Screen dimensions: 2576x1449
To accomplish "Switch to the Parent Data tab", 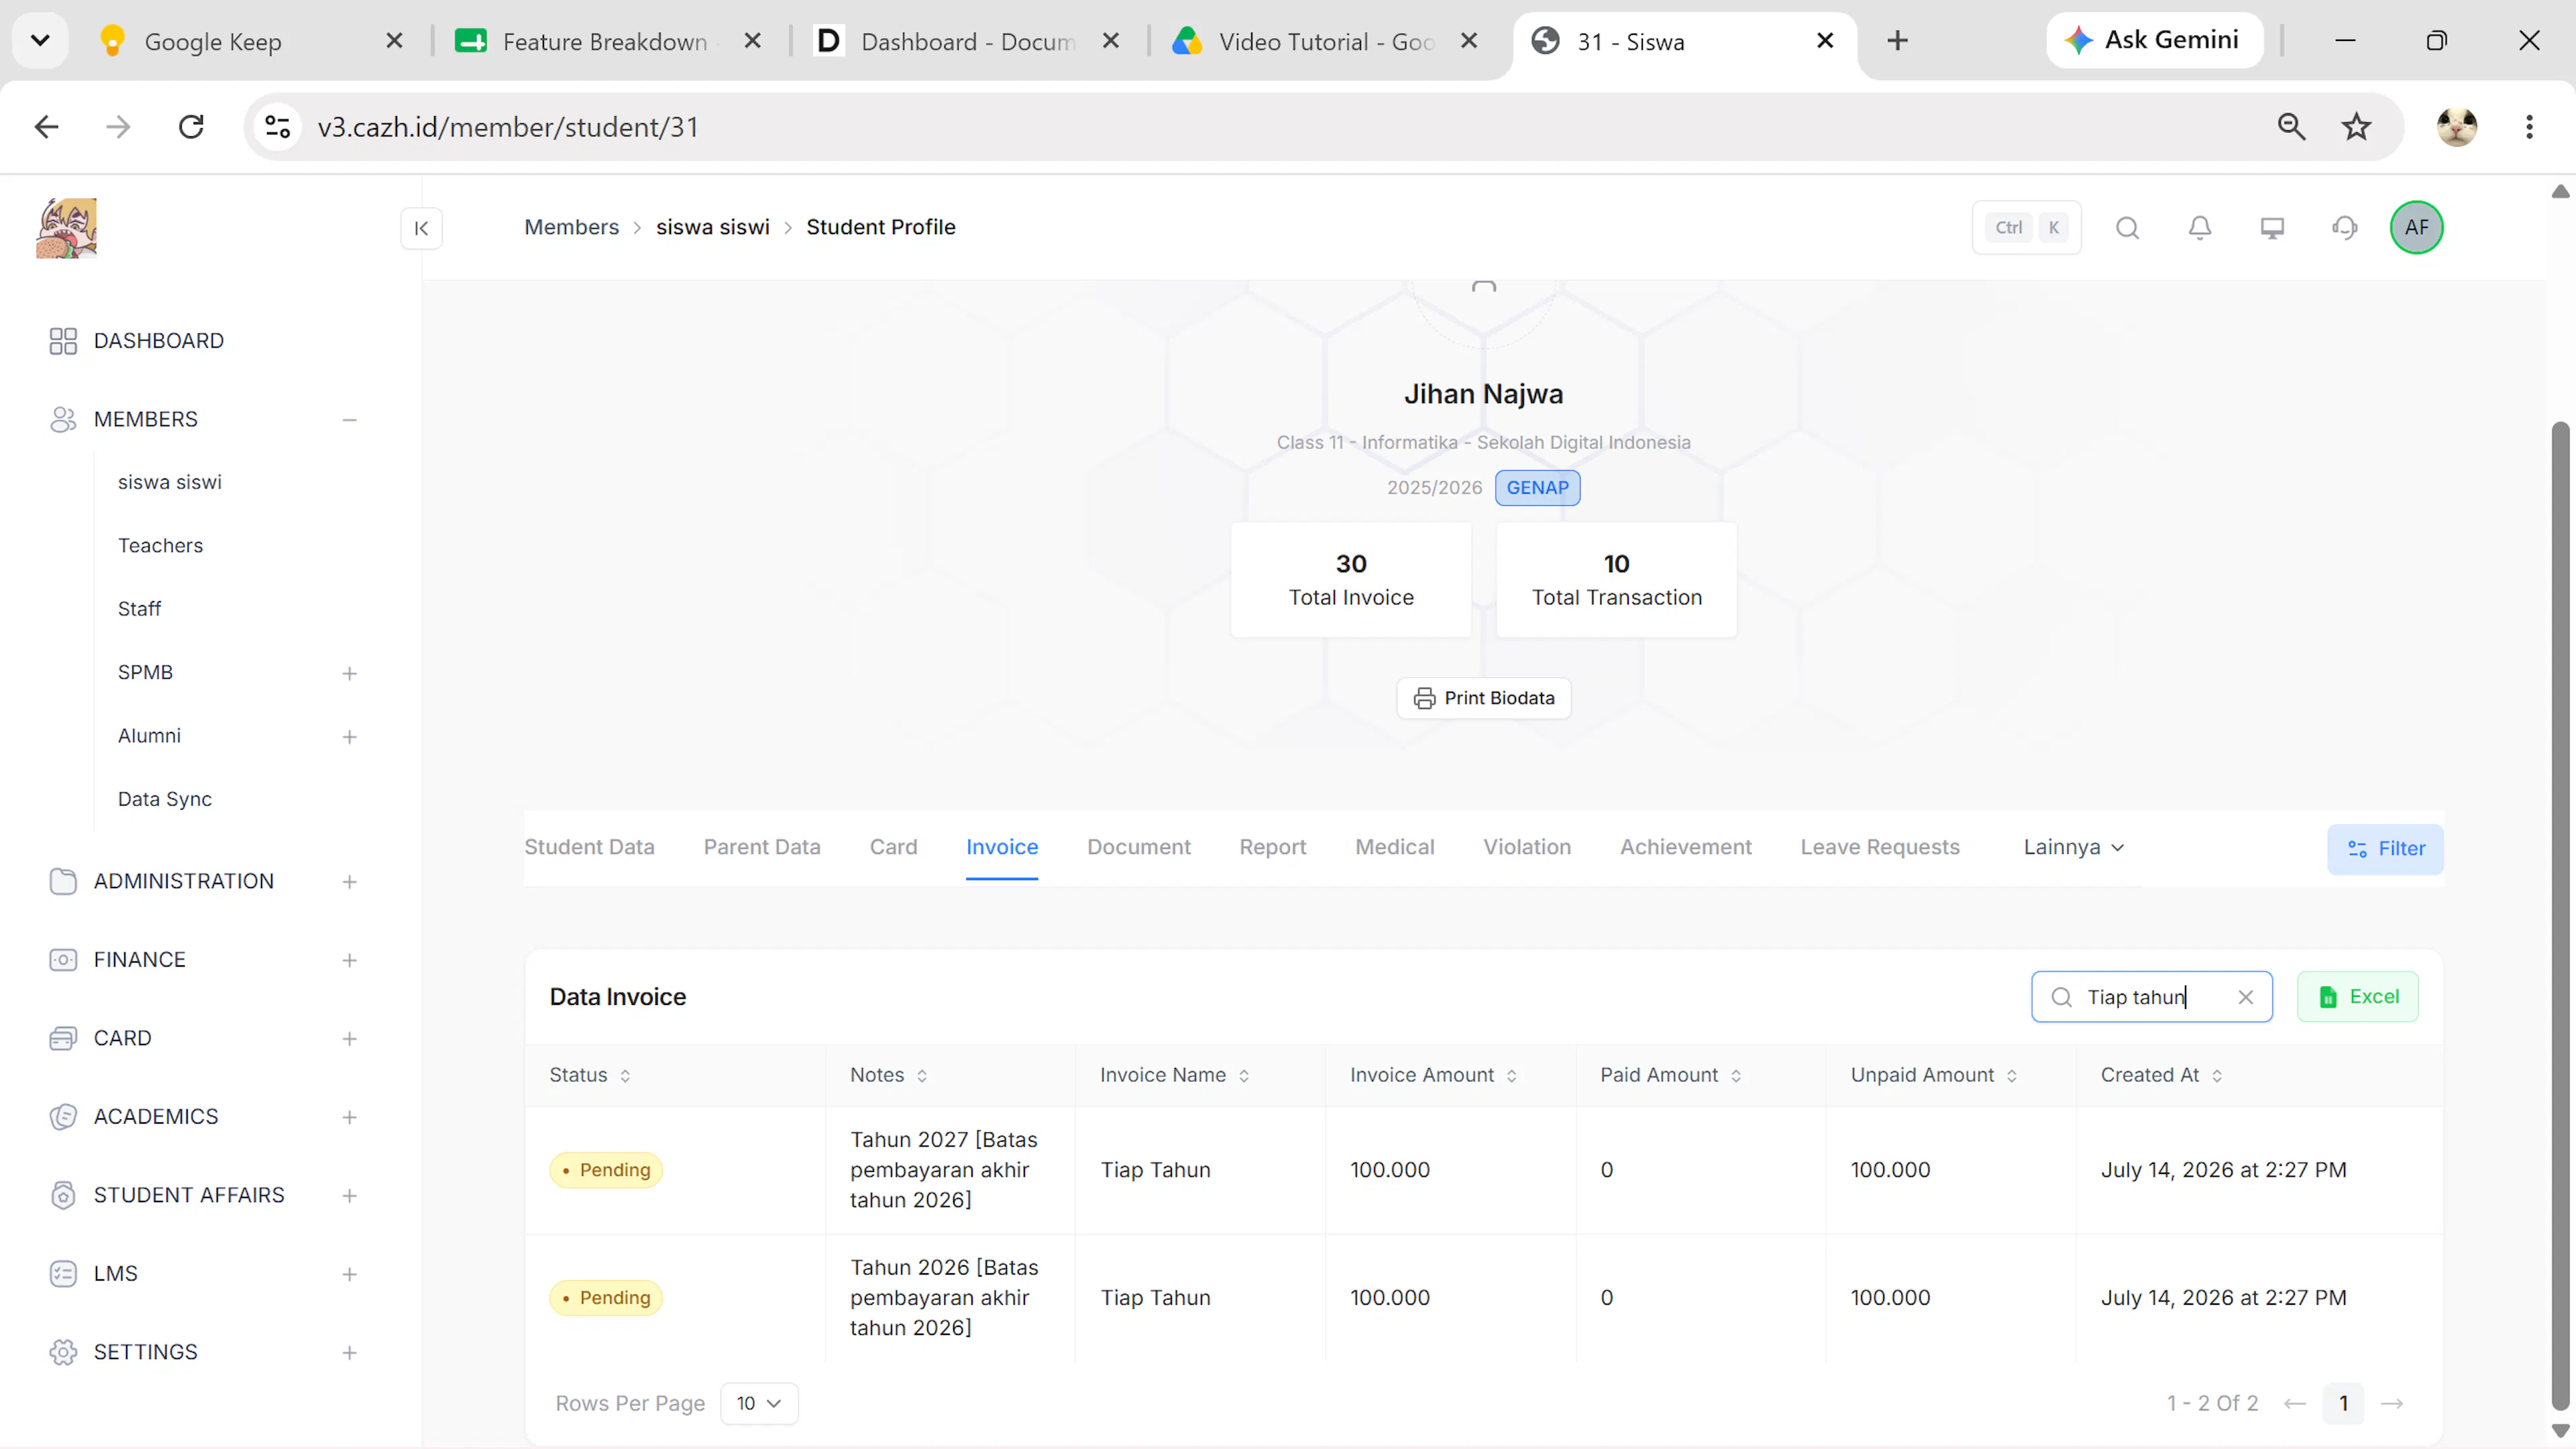I will coord(762,847).
